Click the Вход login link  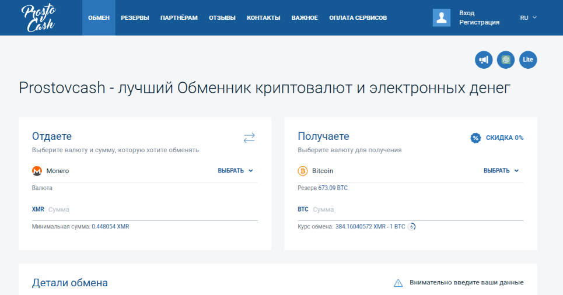point(467,13)
